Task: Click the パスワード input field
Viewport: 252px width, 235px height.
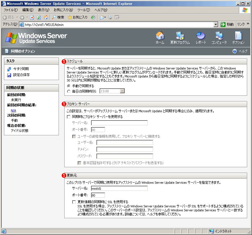Action: 125,156
